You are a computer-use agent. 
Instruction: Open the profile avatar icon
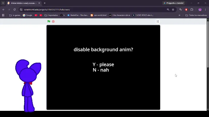tap(200, 9)
